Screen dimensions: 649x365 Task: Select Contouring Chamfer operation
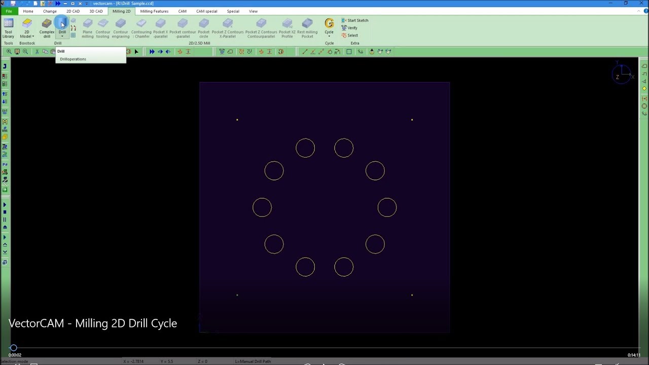tap(141, 28)
